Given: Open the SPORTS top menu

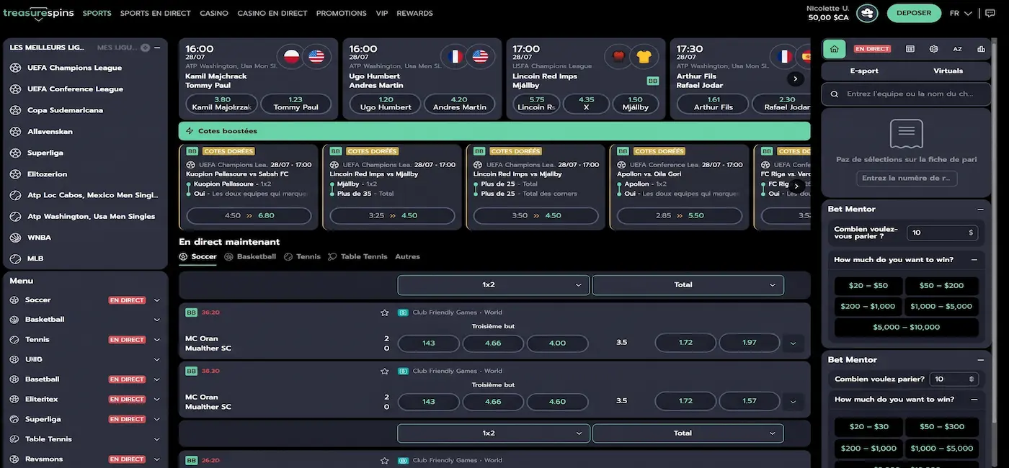Looking at the screenshot, I should pyautogui.click(x=97, y=13).
